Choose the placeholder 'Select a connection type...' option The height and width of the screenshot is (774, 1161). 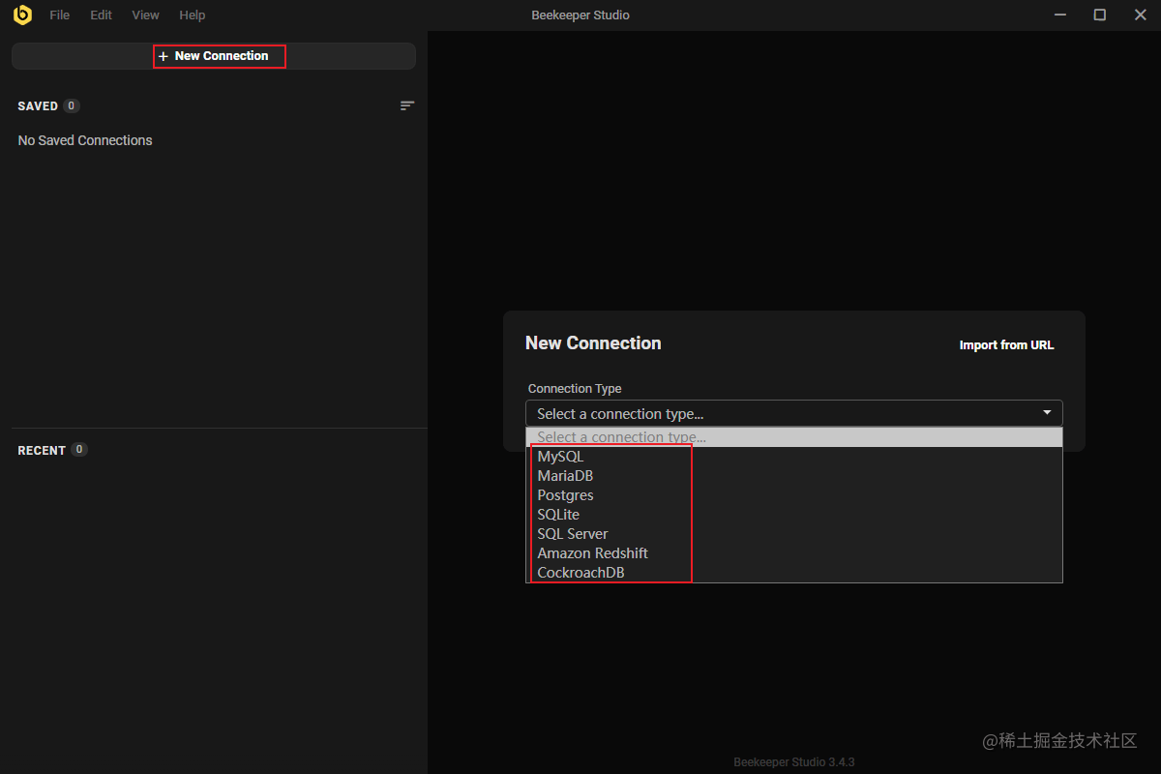(794, 437)
